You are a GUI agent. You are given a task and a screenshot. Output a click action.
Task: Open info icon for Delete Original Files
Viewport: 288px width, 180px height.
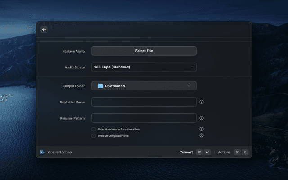tap(202, 135)
